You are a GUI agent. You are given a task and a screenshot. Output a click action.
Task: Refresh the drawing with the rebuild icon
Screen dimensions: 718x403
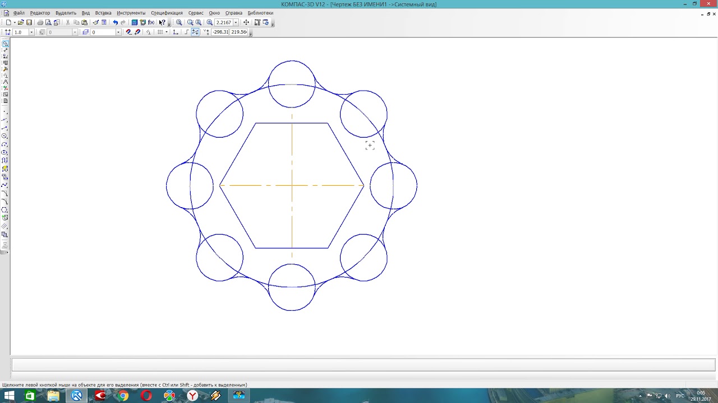pyautogui.click(x=266, y=22)
